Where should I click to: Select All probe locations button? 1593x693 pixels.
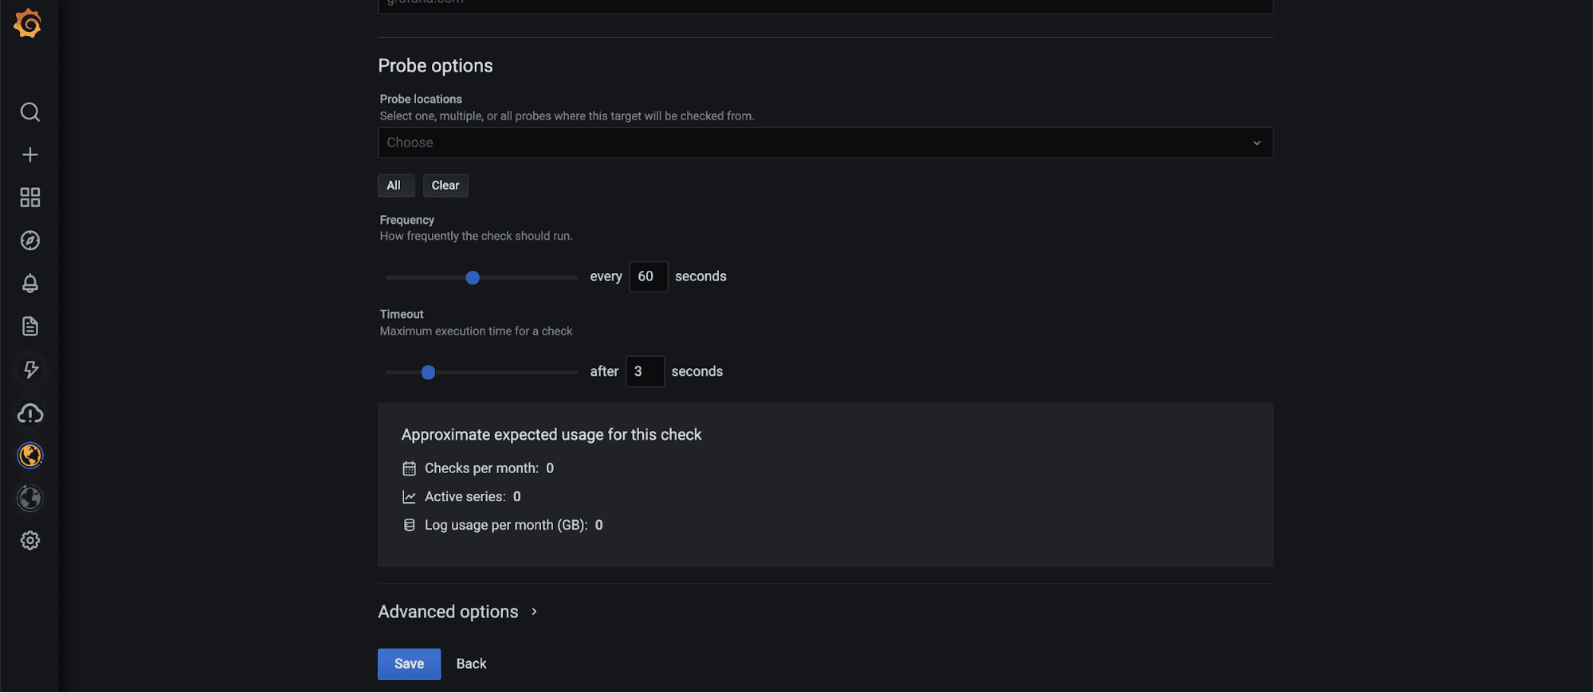(394, 186)
